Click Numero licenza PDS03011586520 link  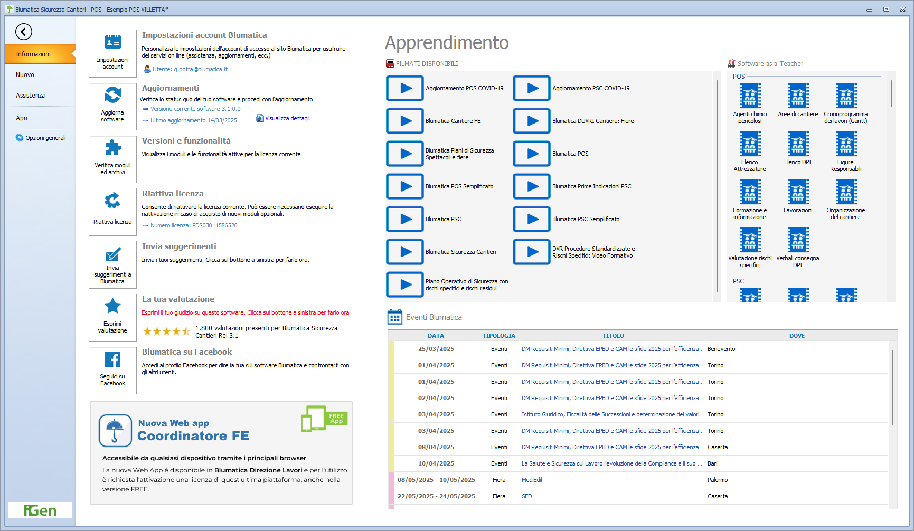click(x=194, y=225)
